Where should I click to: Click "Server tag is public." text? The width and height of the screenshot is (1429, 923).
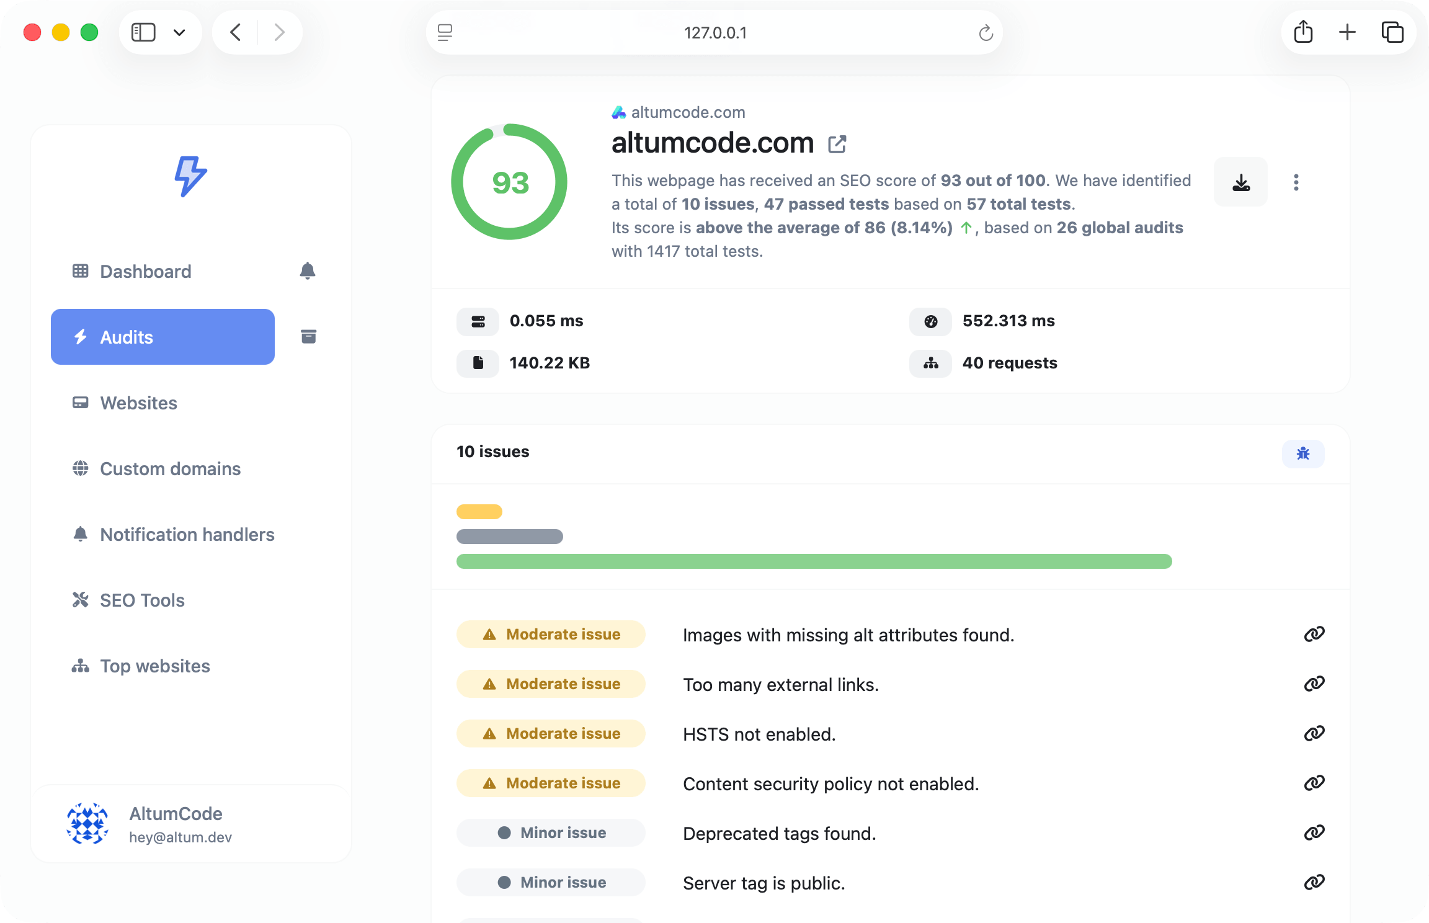click(x=764, y=883)
